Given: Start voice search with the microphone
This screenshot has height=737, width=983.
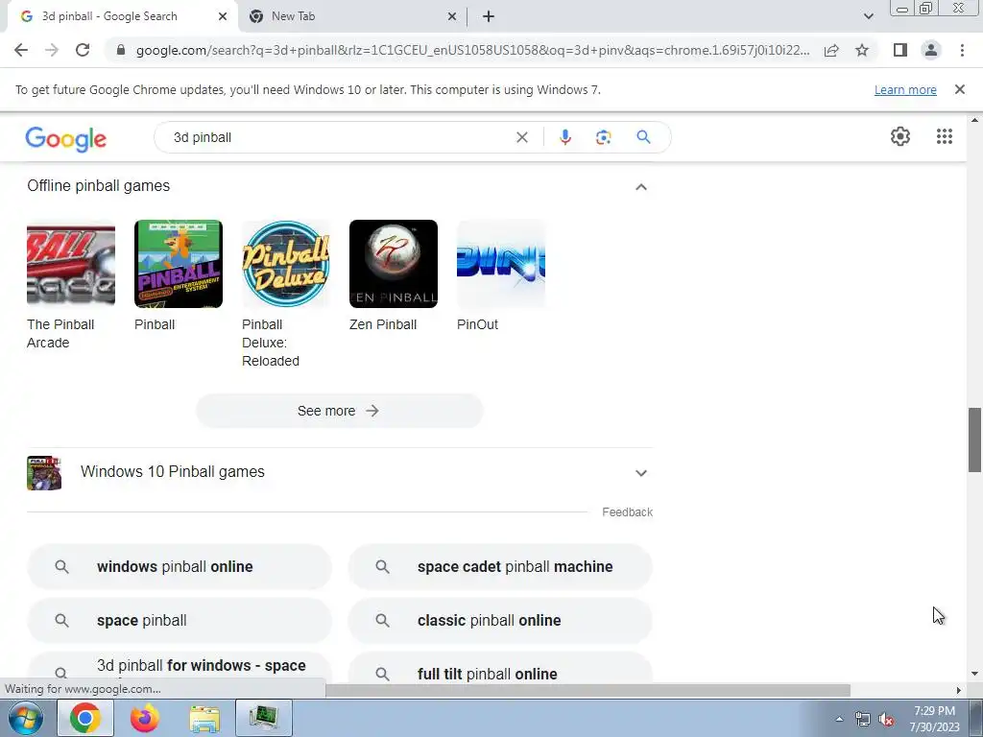Looking at the screenshot, I should tap(564, 137).
